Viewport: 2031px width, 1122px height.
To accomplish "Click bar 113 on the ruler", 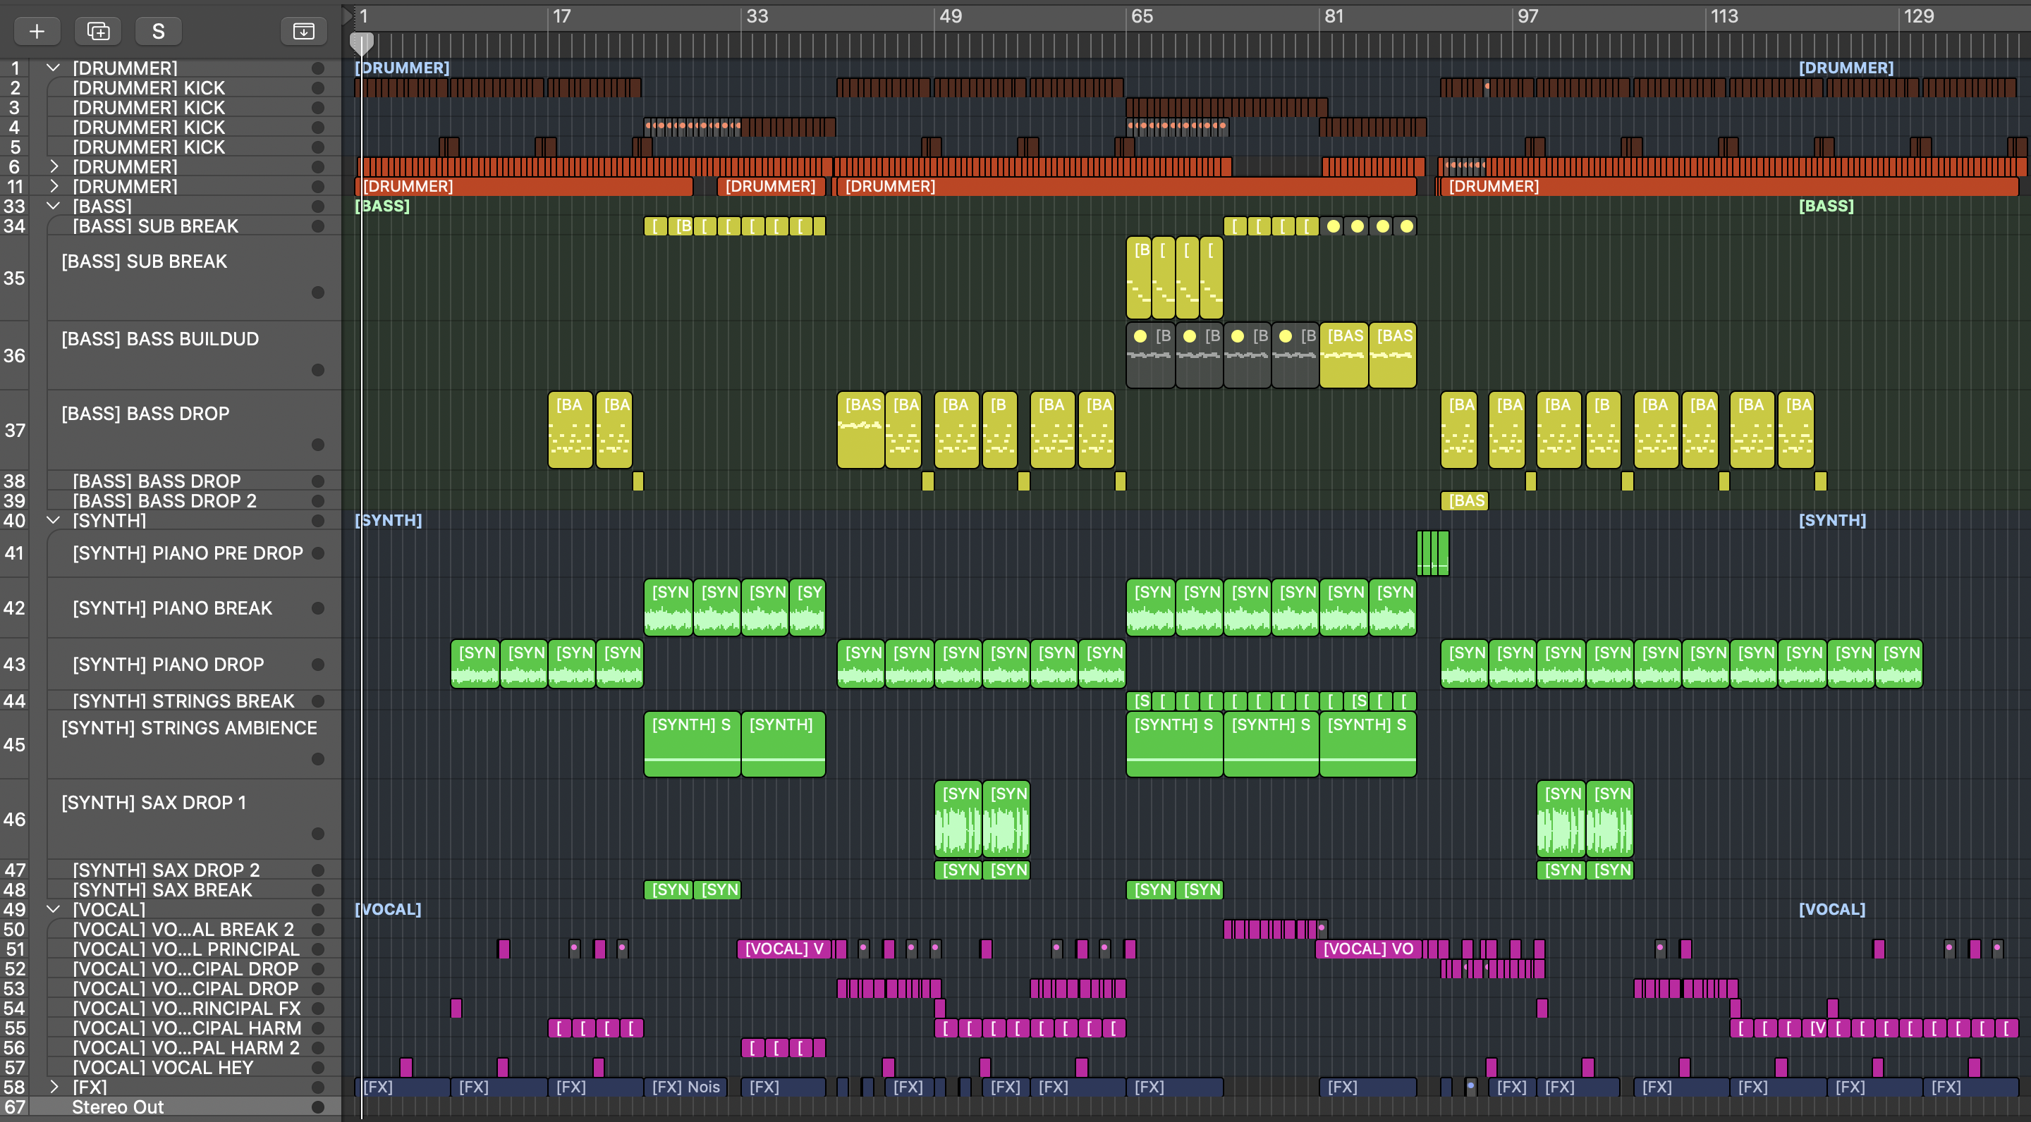I will (x=1724, y=16).
